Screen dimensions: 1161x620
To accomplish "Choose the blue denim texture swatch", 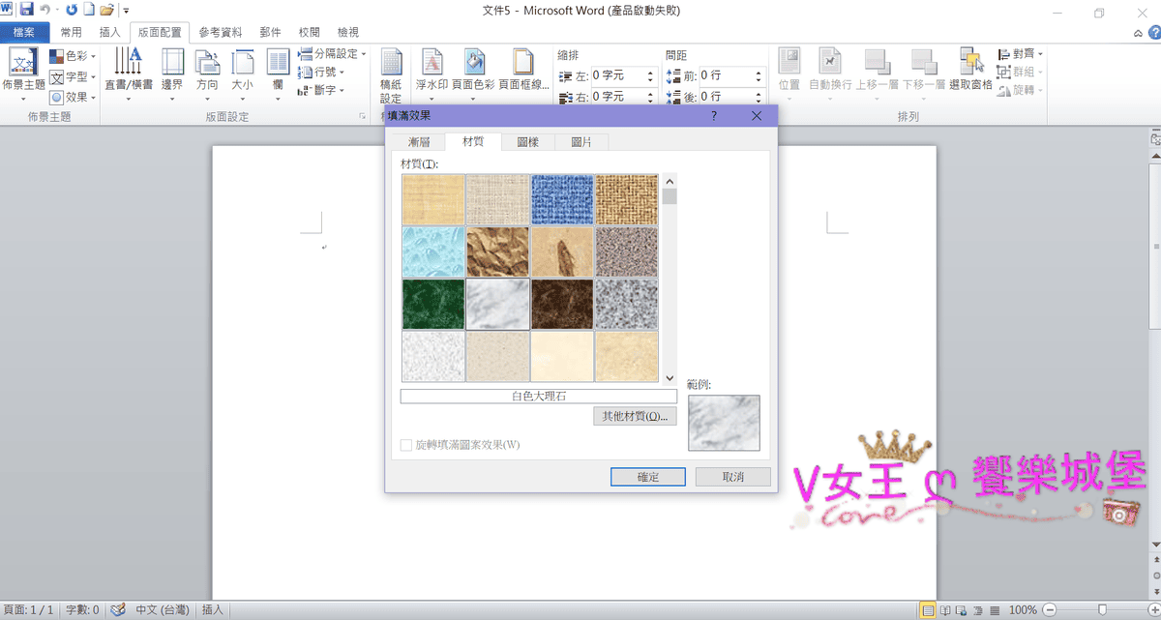I will [x=562, y=199].
